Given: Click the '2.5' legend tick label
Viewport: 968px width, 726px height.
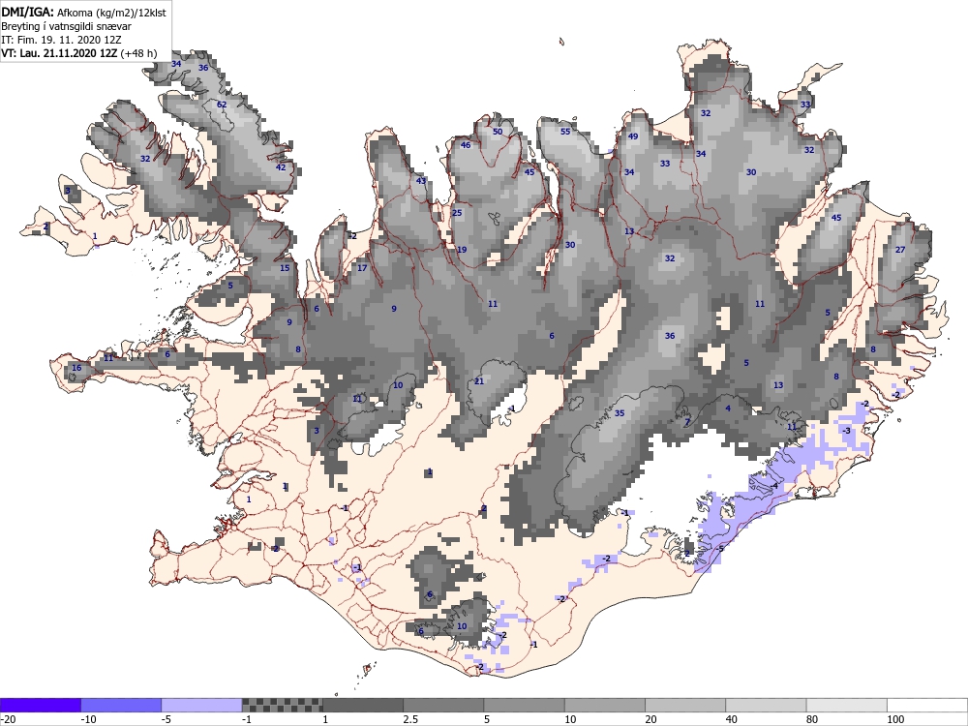Looking at the screenshot, I should pos(410,719).
